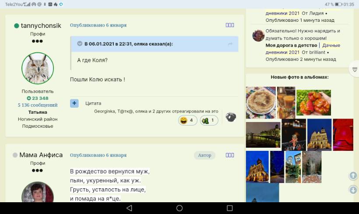Jump to top with up arrow

353,175
